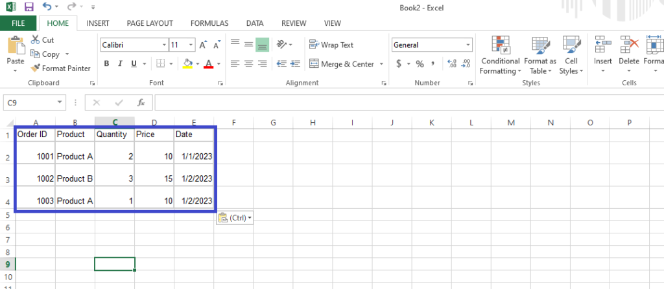Toggle Bold formatting

107,64
